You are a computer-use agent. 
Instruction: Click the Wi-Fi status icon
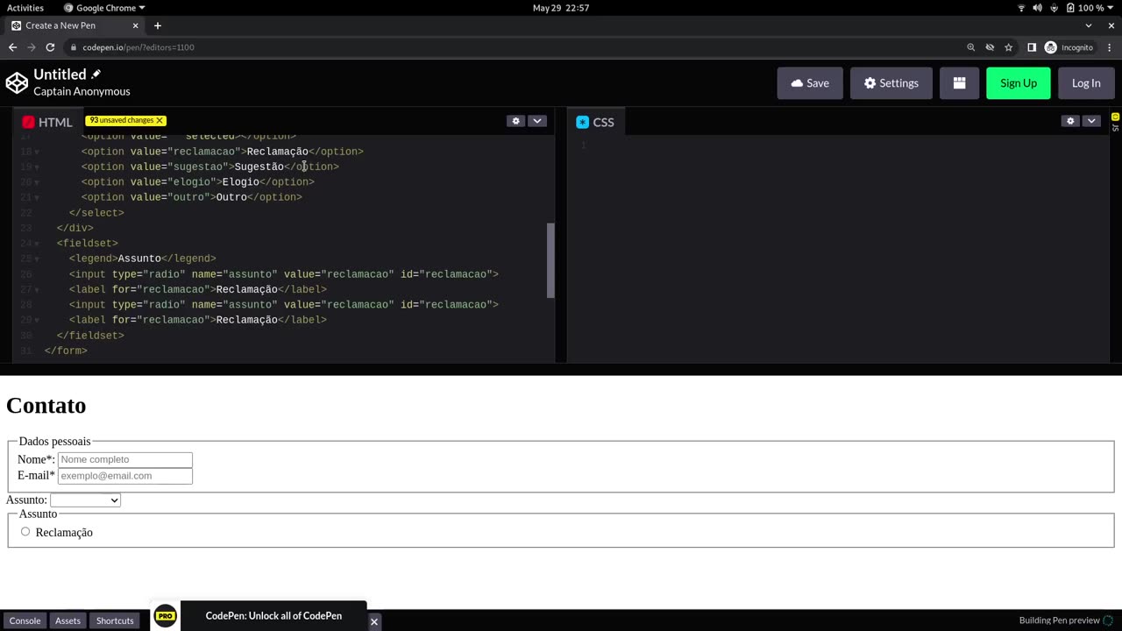[x=1021, y=8]
